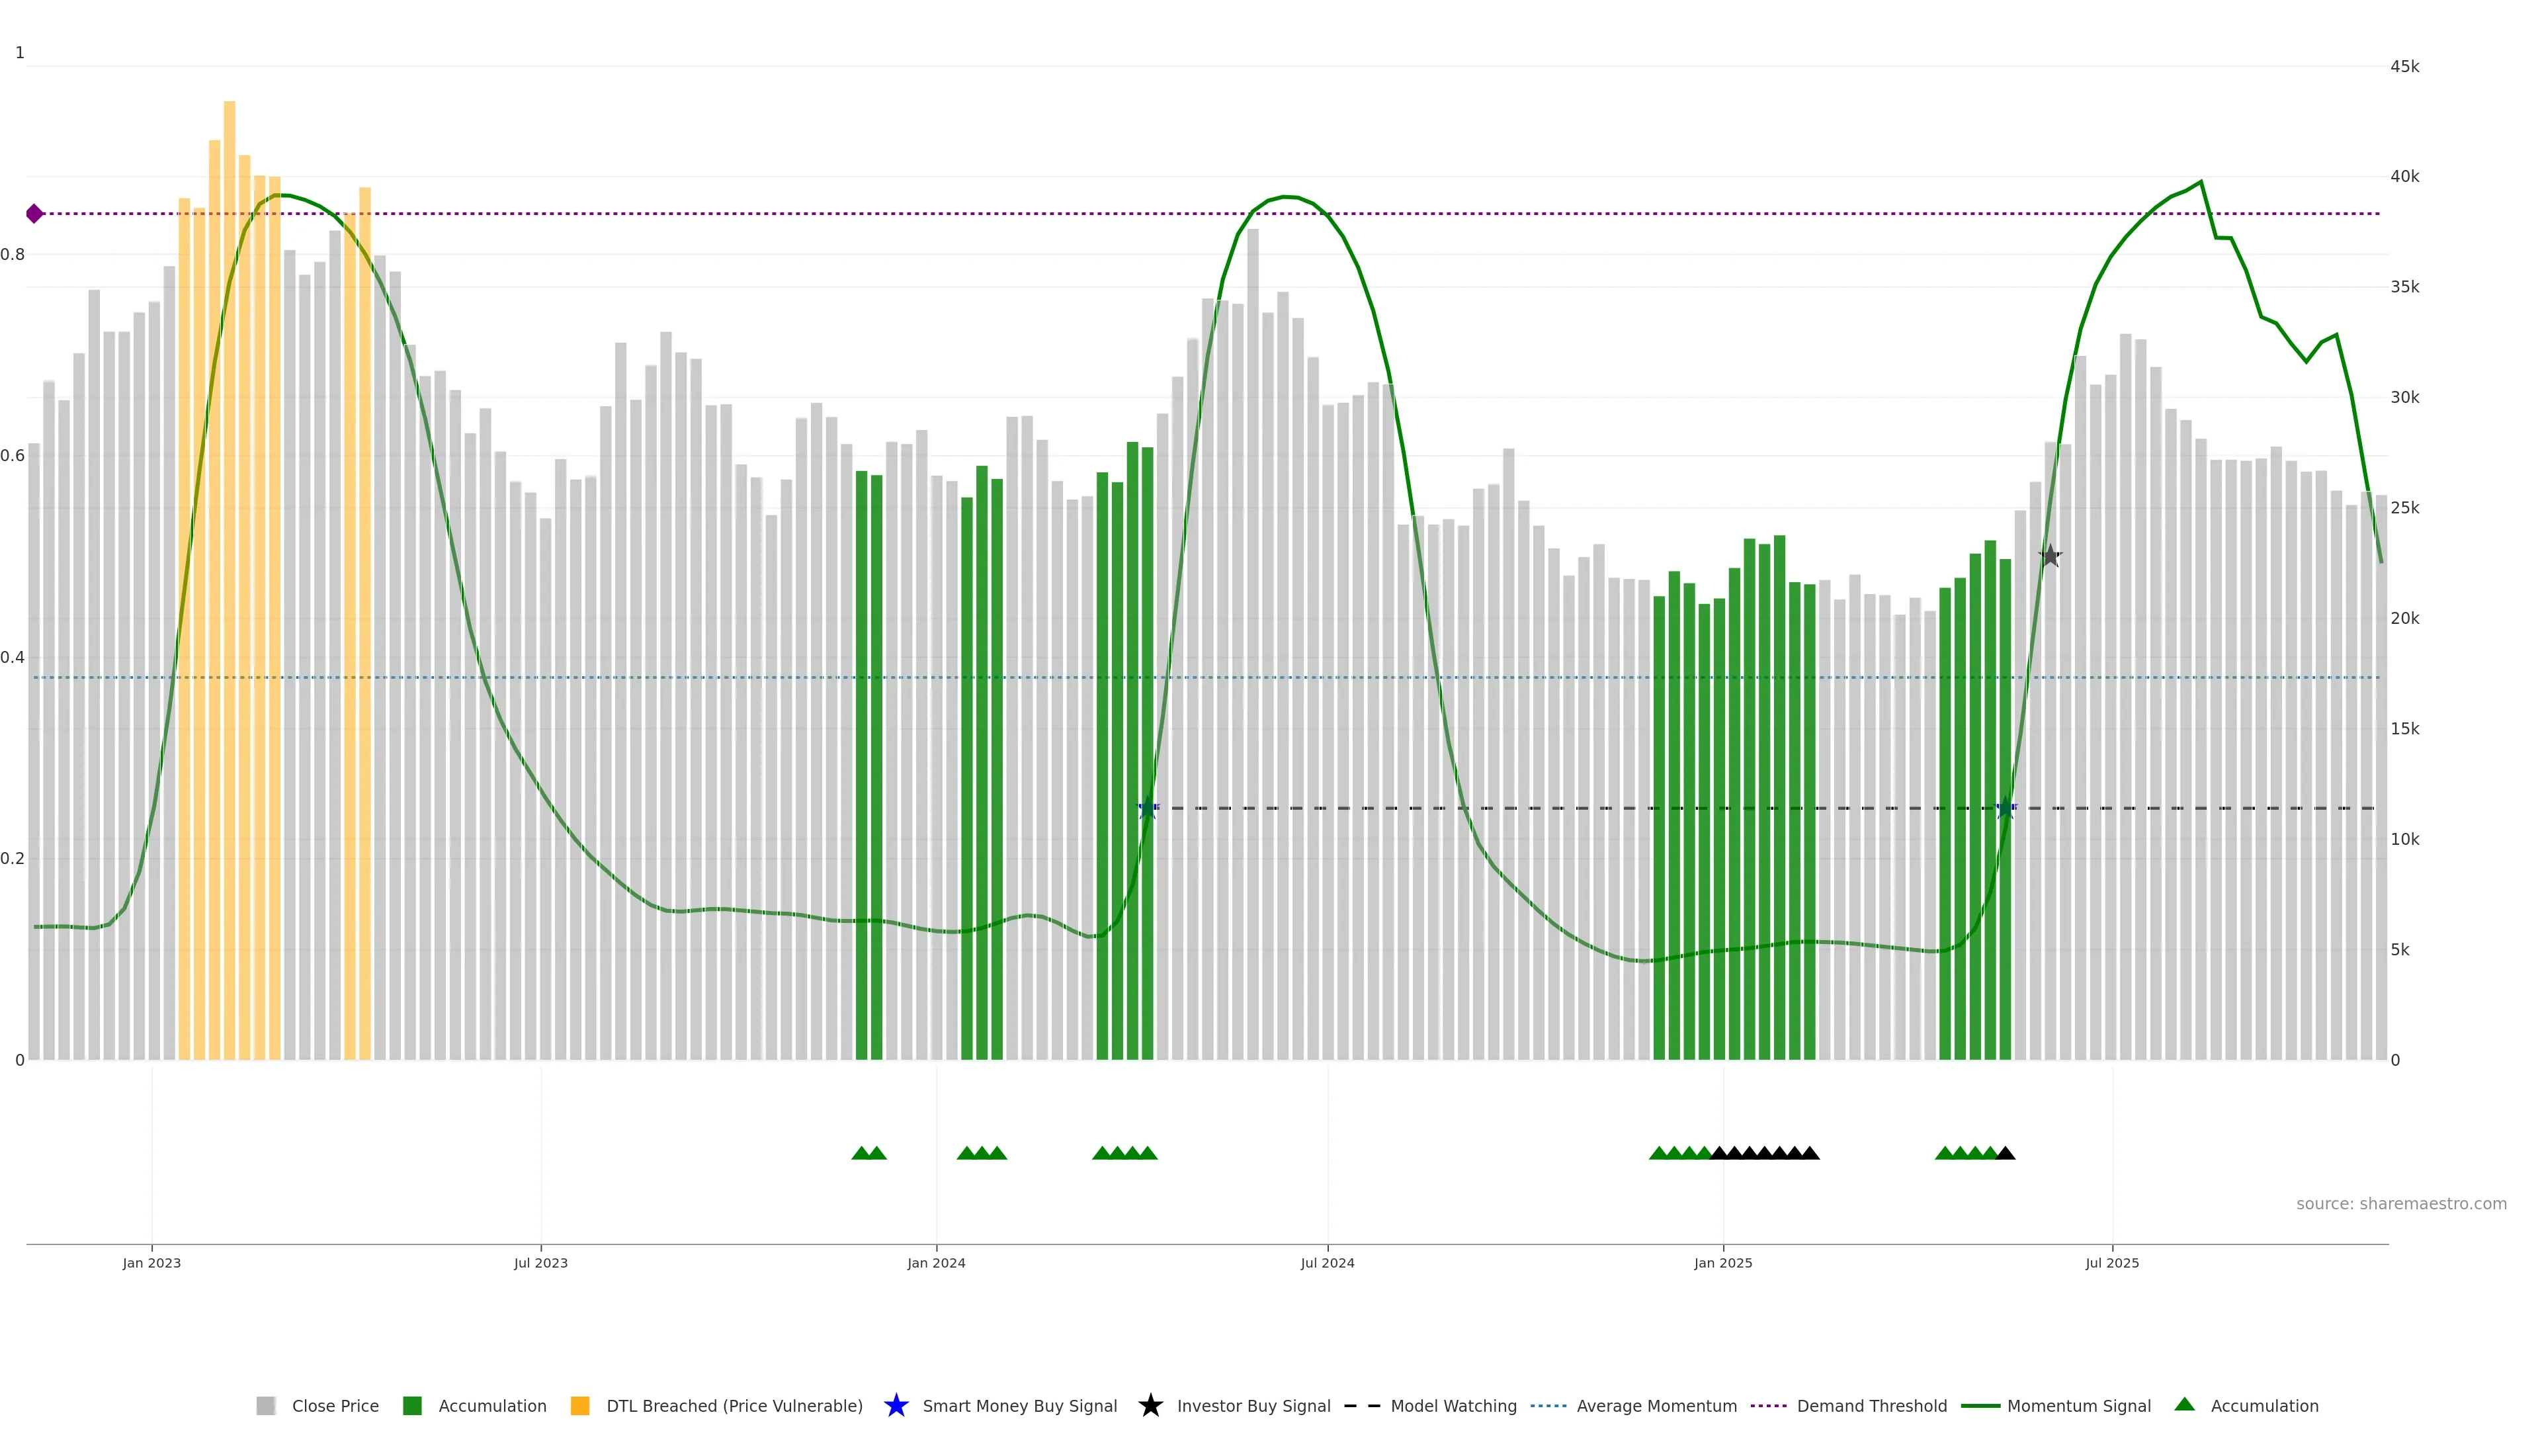Click the gray Close Price legend square

coord(265,1405)
